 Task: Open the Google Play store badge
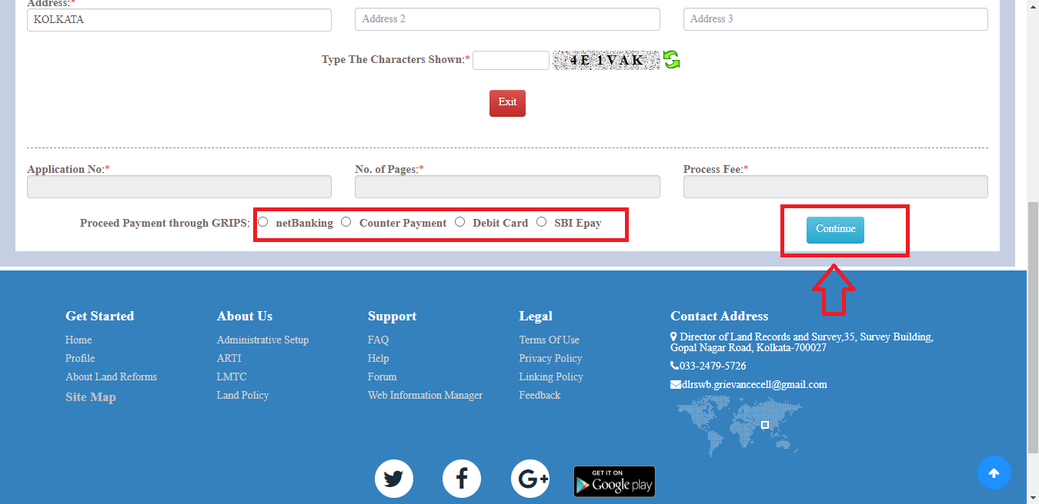click(x=614, y=482)
